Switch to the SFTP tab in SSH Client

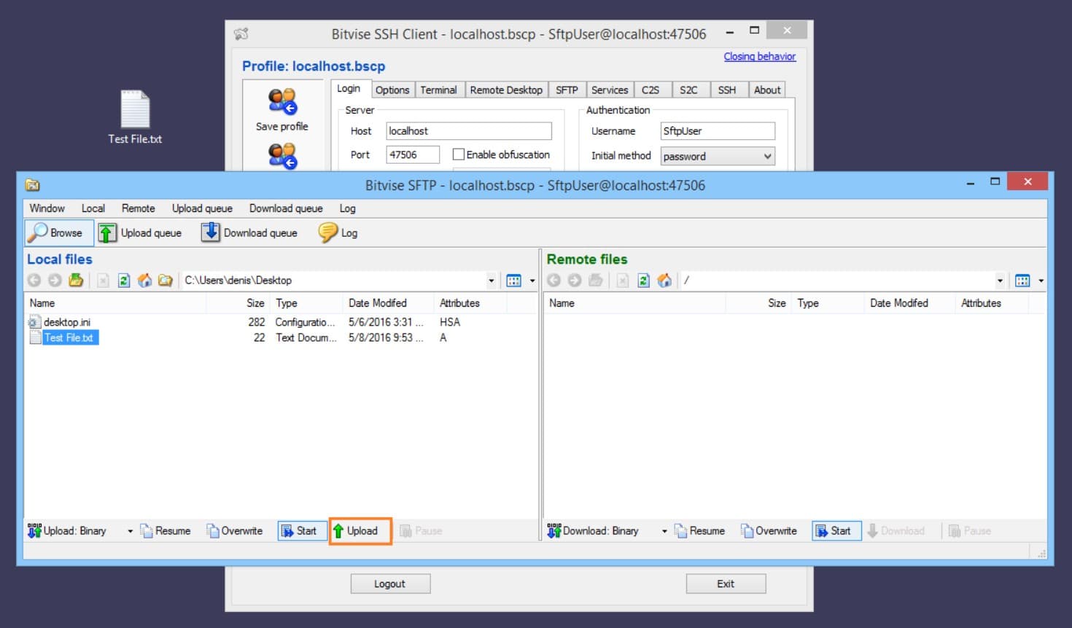click(567, 90)
